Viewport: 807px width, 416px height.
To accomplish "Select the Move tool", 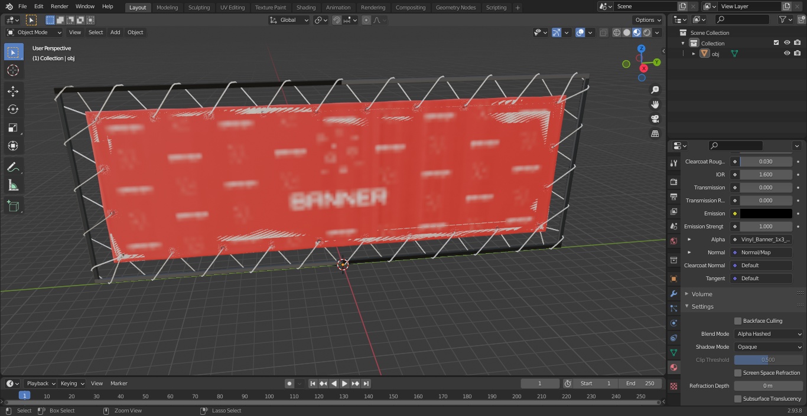I will (x=13, y=91).
